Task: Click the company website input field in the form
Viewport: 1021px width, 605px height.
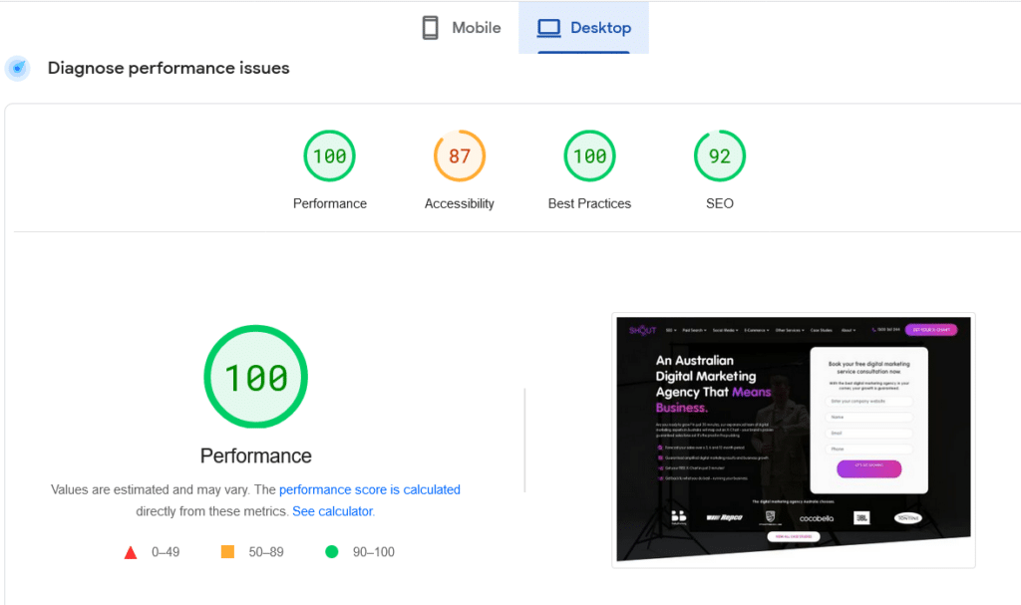Action: 868,402
